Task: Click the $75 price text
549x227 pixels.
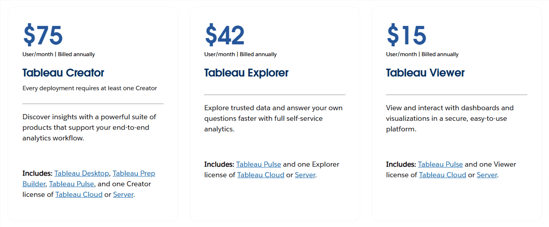Action: tap(42, 35)
